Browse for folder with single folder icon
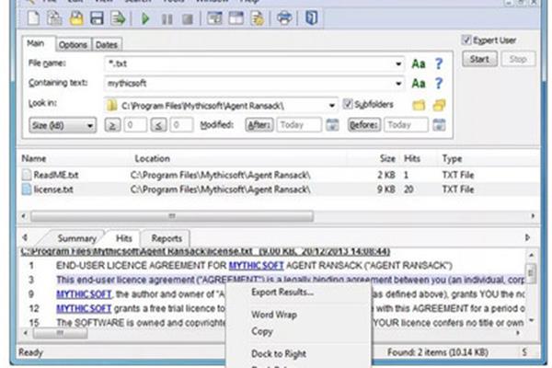This screenshot has height=368, width=552. [419, 105]
